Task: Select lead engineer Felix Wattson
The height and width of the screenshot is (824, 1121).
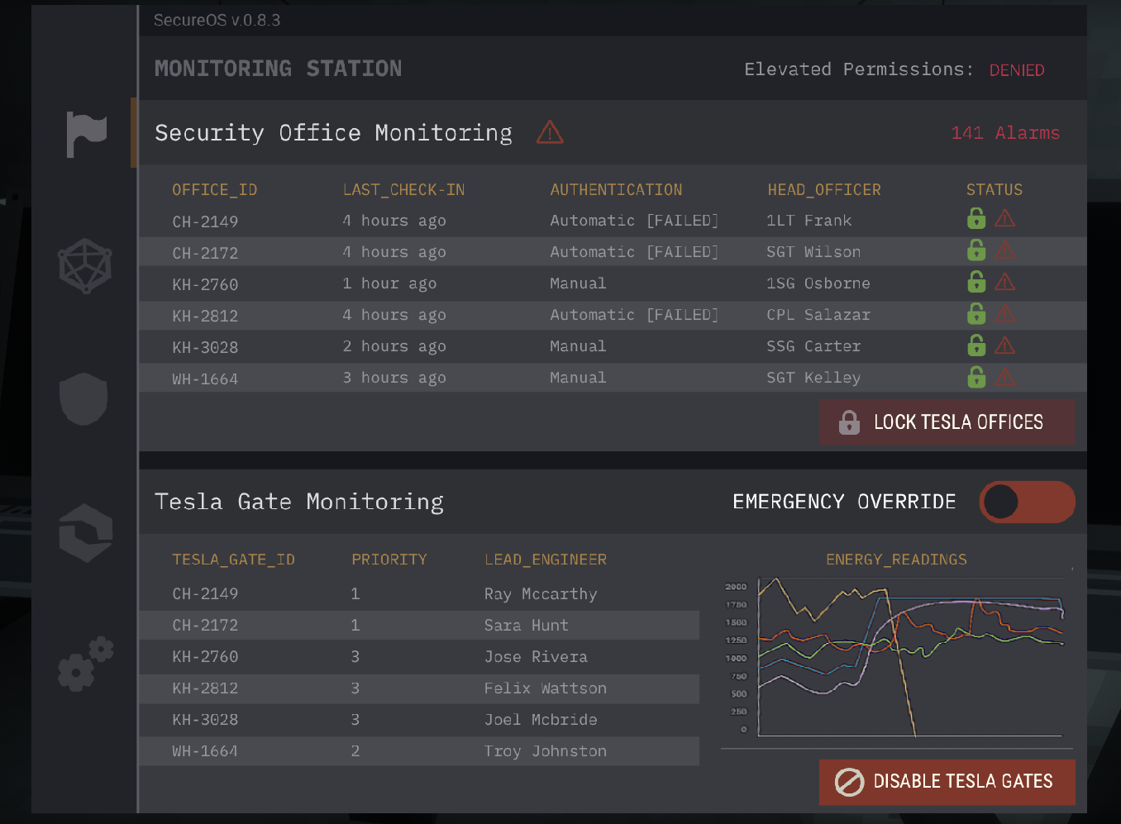Action: [546, 688]
